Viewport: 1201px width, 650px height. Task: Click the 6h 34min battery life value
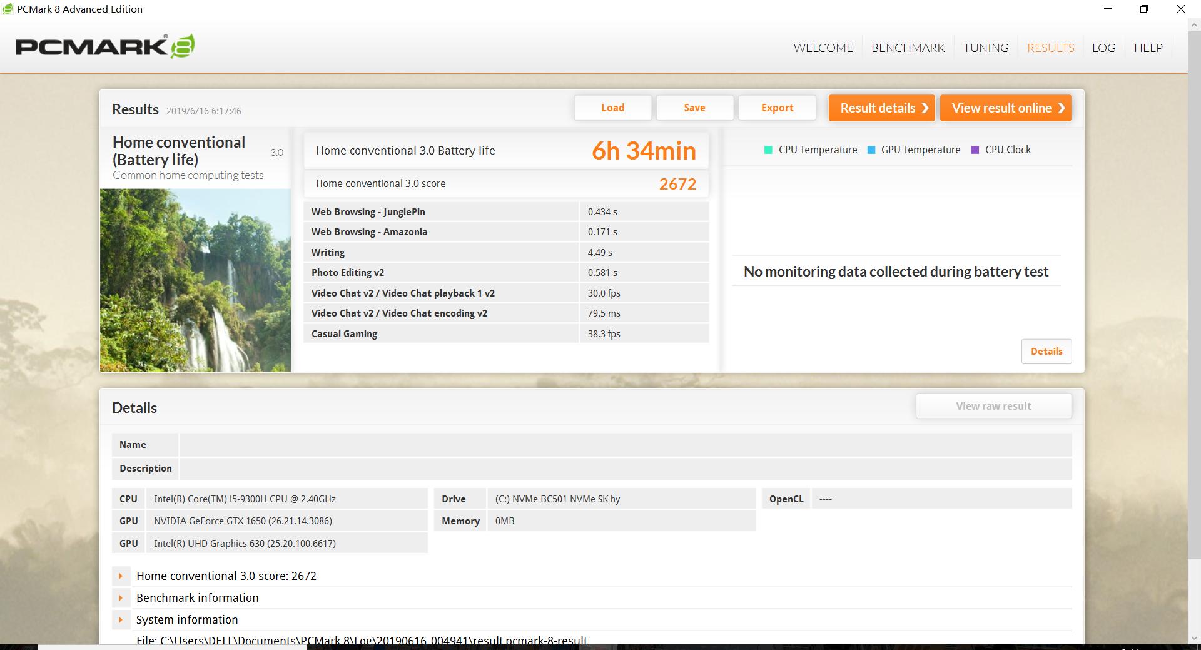(x=644, y=151)
